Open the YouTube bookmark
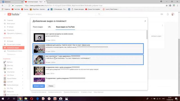This screenshot has height=101, width=180. point(16,9)
